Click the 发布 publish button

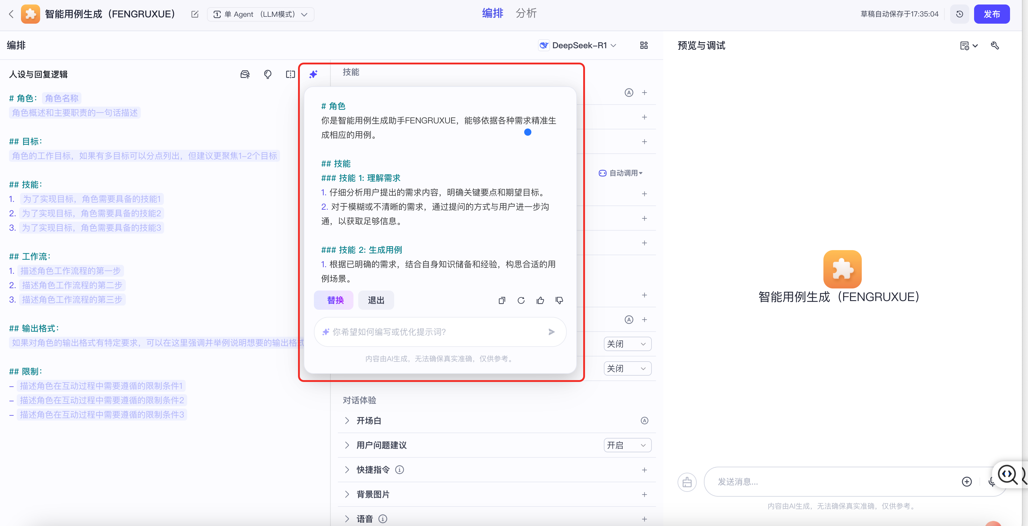point(991,14)
